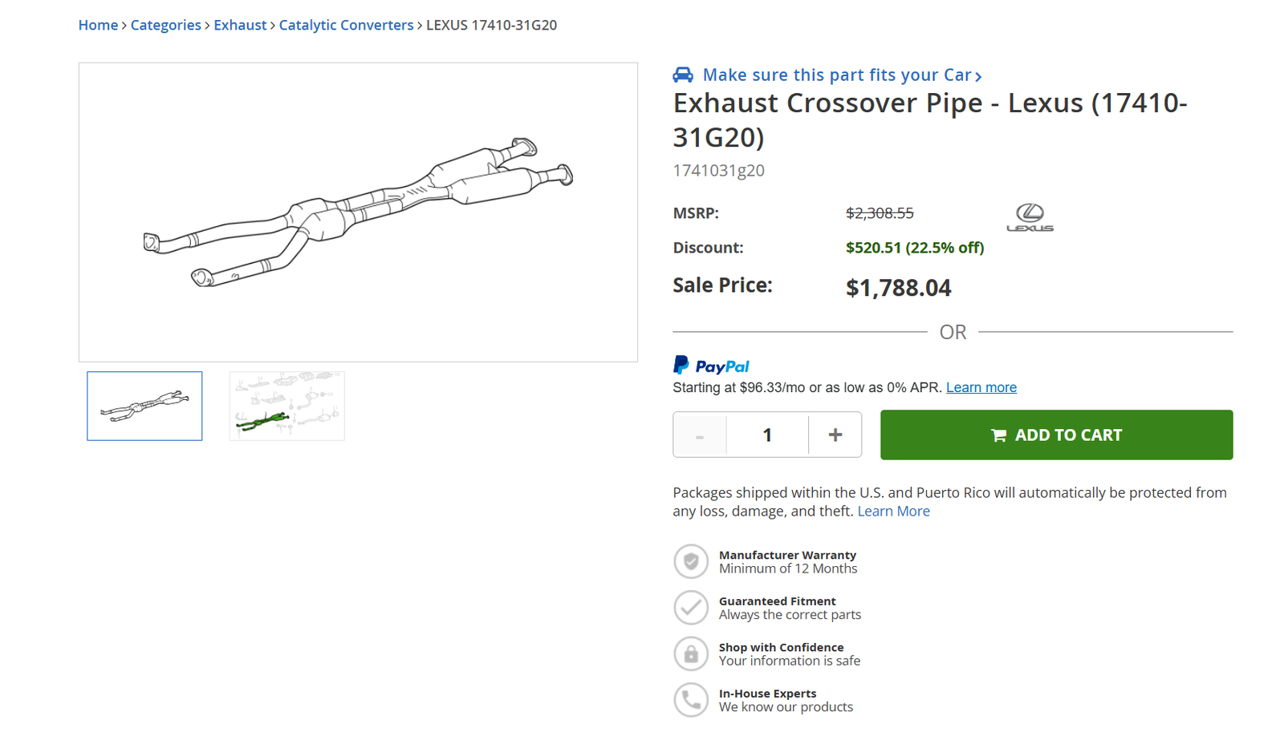
Task: Click the Lexus brand logo
Action: click(1030, 217)
